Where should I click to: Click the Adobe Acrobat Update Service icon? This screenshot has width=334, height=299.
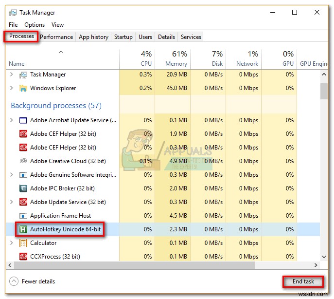[23, 120]
